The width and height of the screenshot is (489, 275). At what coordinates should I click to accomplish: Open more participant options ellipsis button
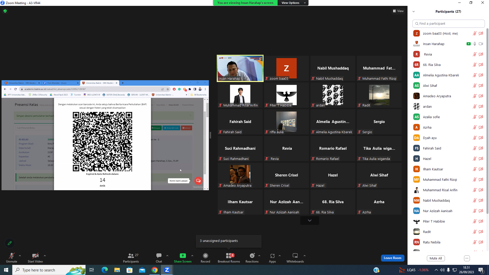pos(467,258)
